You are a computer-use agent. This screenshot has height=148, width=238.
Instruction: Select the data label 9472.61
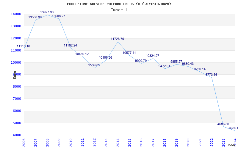tap(164, 66)
